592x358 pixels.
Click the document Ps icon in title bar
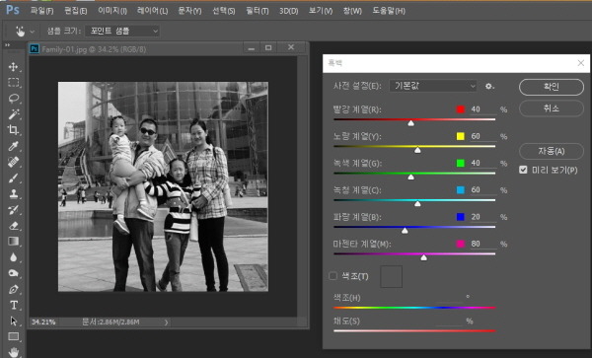[35, 48]
